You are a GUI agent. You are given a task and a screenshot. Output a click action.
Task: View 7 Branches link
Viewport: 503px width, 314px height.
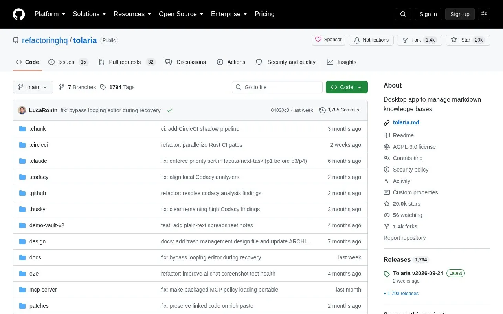coord(77,87)
